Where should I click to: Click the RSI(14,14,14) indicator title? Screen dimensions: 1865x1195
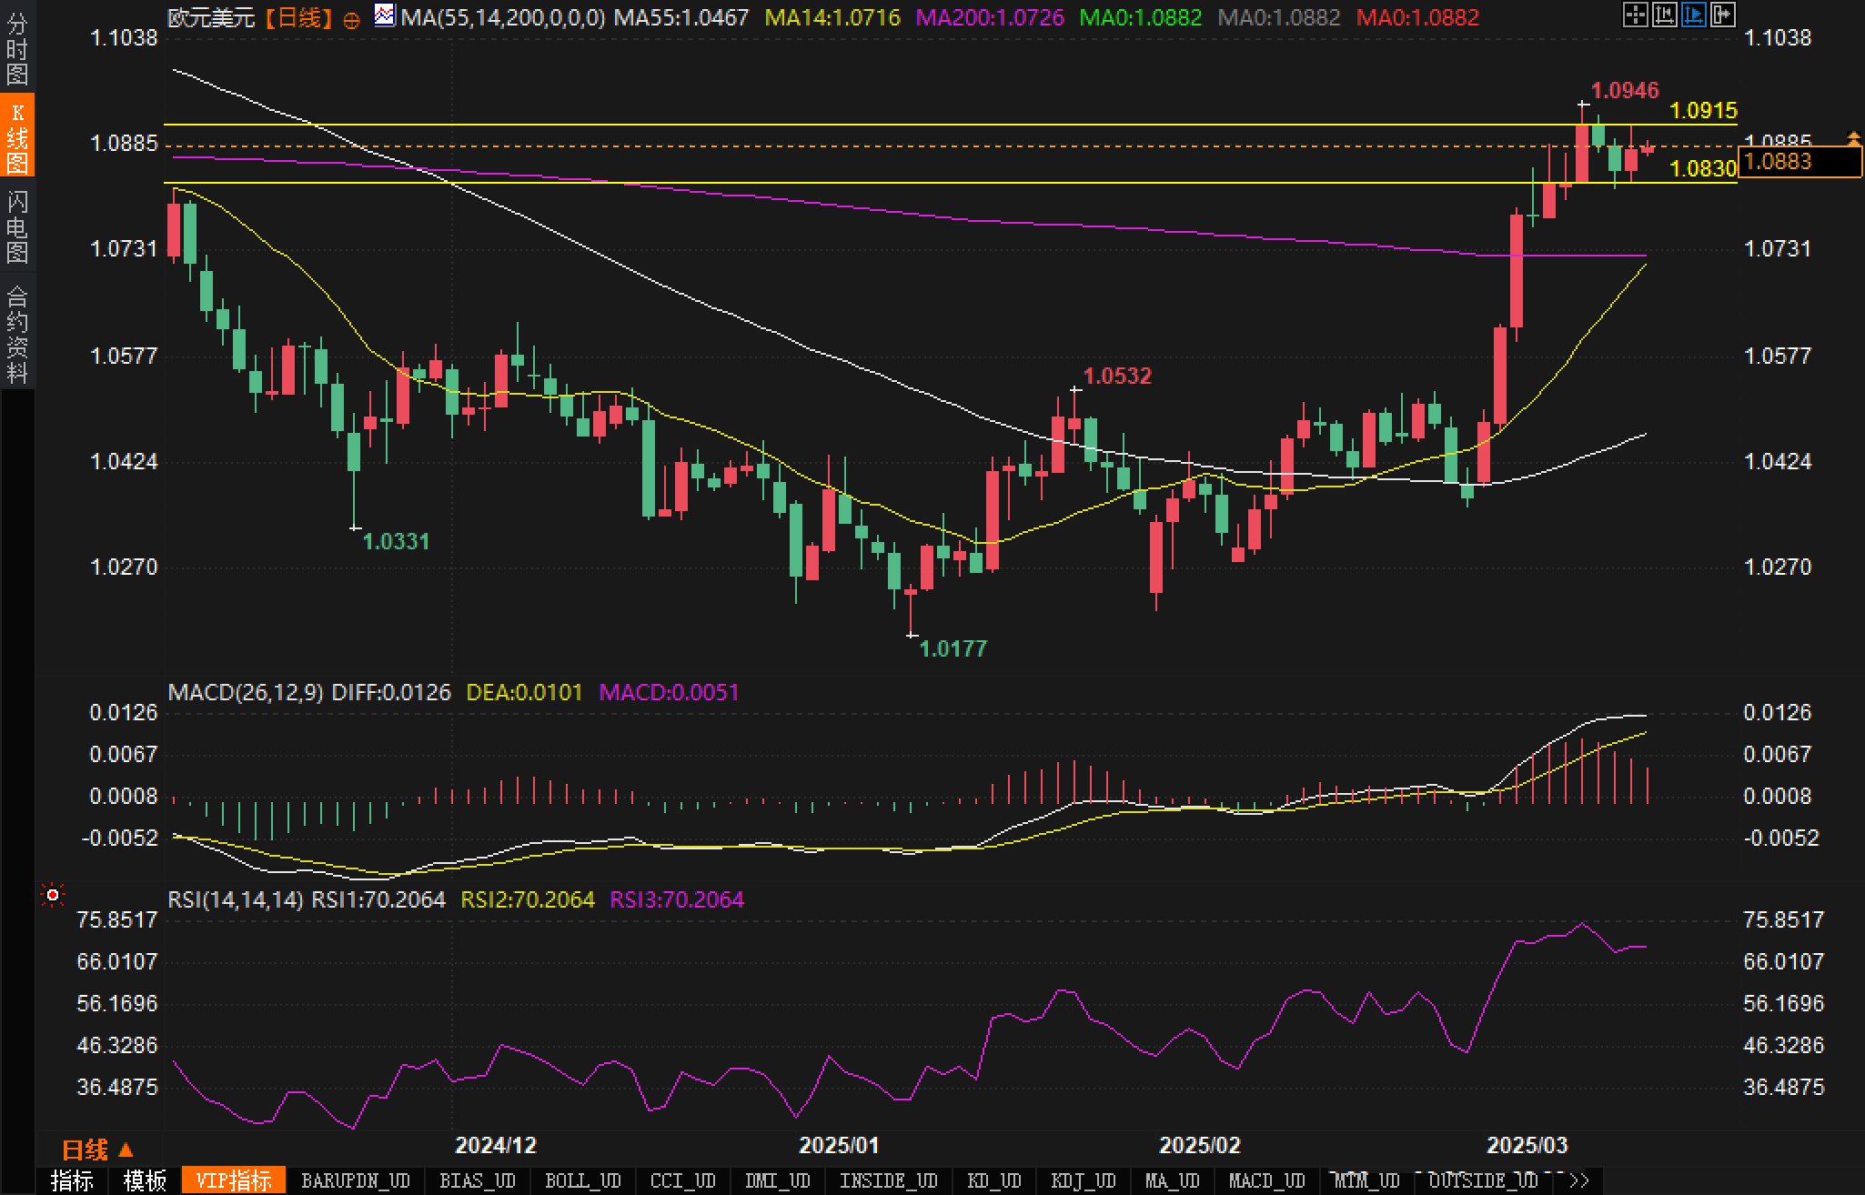(x=236, y=899)
